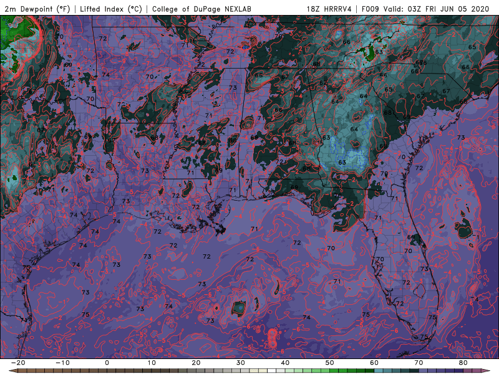Viewport: 499px width, 374px height.
Task: Click the 'F009' forecast hour label
Action: (370, 9)
